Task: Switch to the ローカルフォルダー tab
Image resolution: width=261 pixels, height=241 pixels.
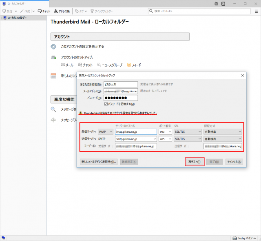Action: pyautogui.click(x=16, y=4)
